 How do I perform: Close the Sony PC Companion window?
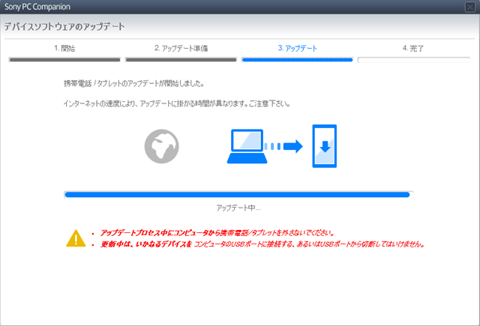click(470, 7)
